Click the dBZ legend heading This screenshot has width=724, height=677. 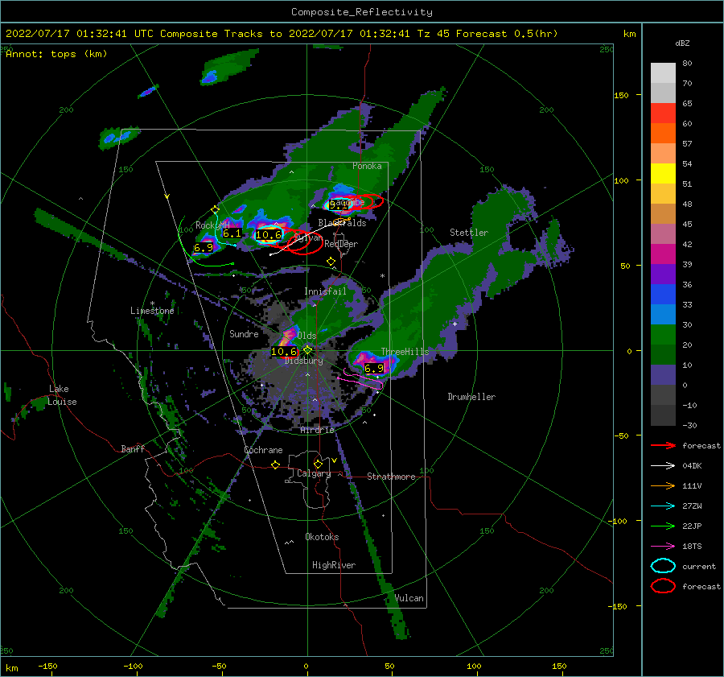tap(682, 43)
